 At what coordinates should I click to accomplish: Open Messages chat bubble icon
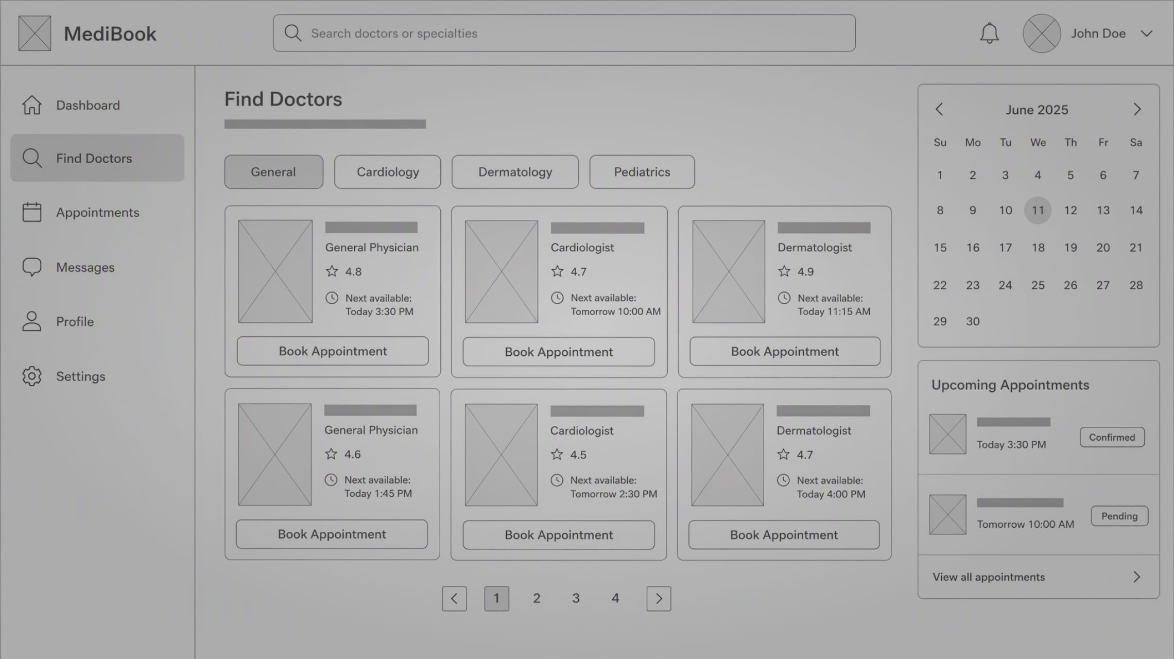click(x=32, y=267)
